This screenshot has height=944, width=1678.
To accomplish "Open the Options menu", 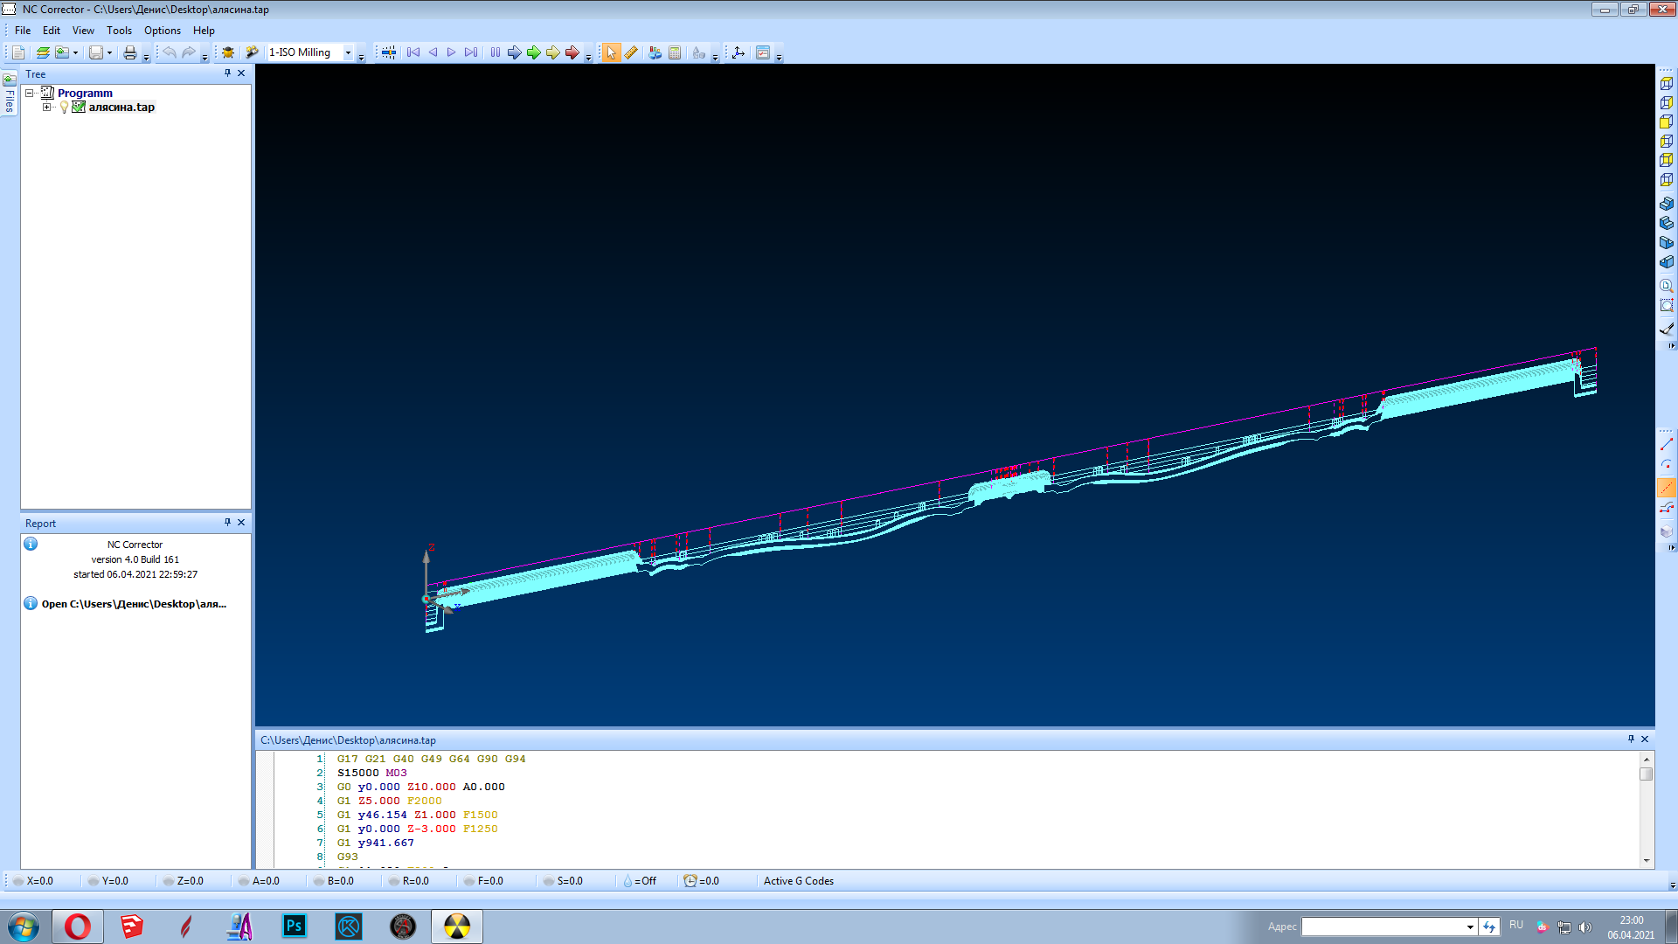I will coord(163,31).
